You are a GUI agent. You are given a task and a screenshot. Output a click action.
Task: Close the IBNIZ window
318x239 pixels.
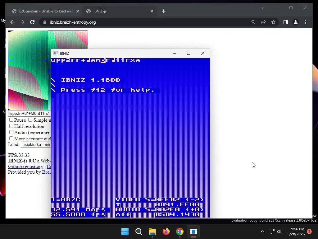pos(202,53)
